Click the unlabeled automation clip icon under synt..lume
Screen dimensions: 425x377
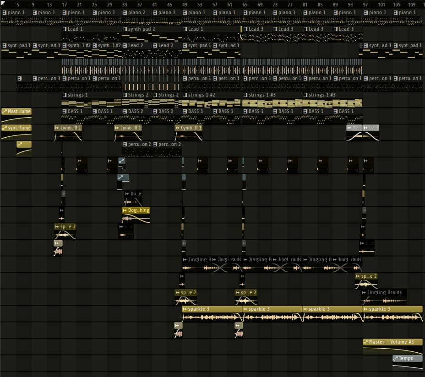coord(20,145)
